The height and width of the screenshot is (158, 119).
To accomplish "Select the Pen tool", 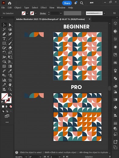I will (x=4, y=34).
